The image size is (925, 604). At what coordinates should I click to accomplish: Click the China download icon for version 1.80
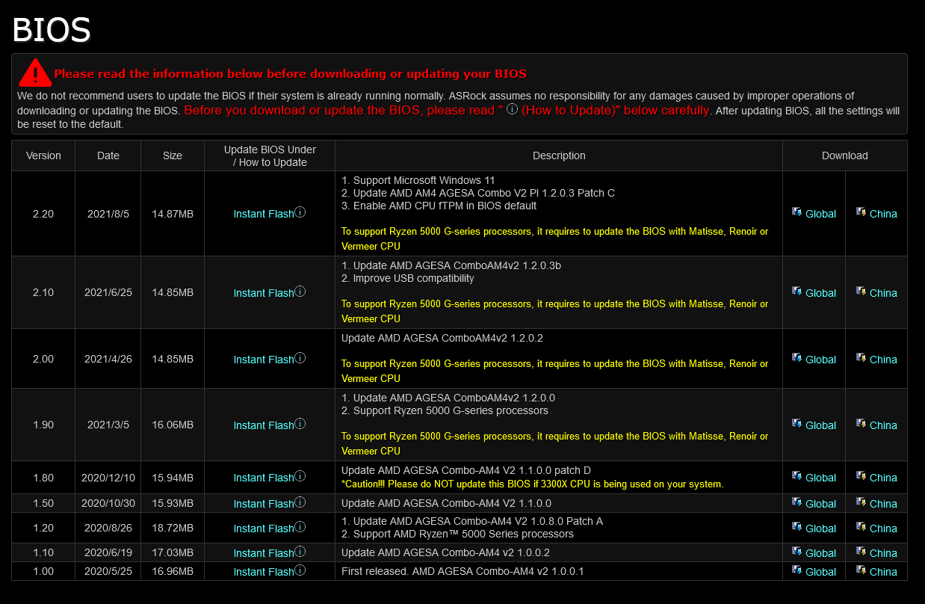(861, 476)
